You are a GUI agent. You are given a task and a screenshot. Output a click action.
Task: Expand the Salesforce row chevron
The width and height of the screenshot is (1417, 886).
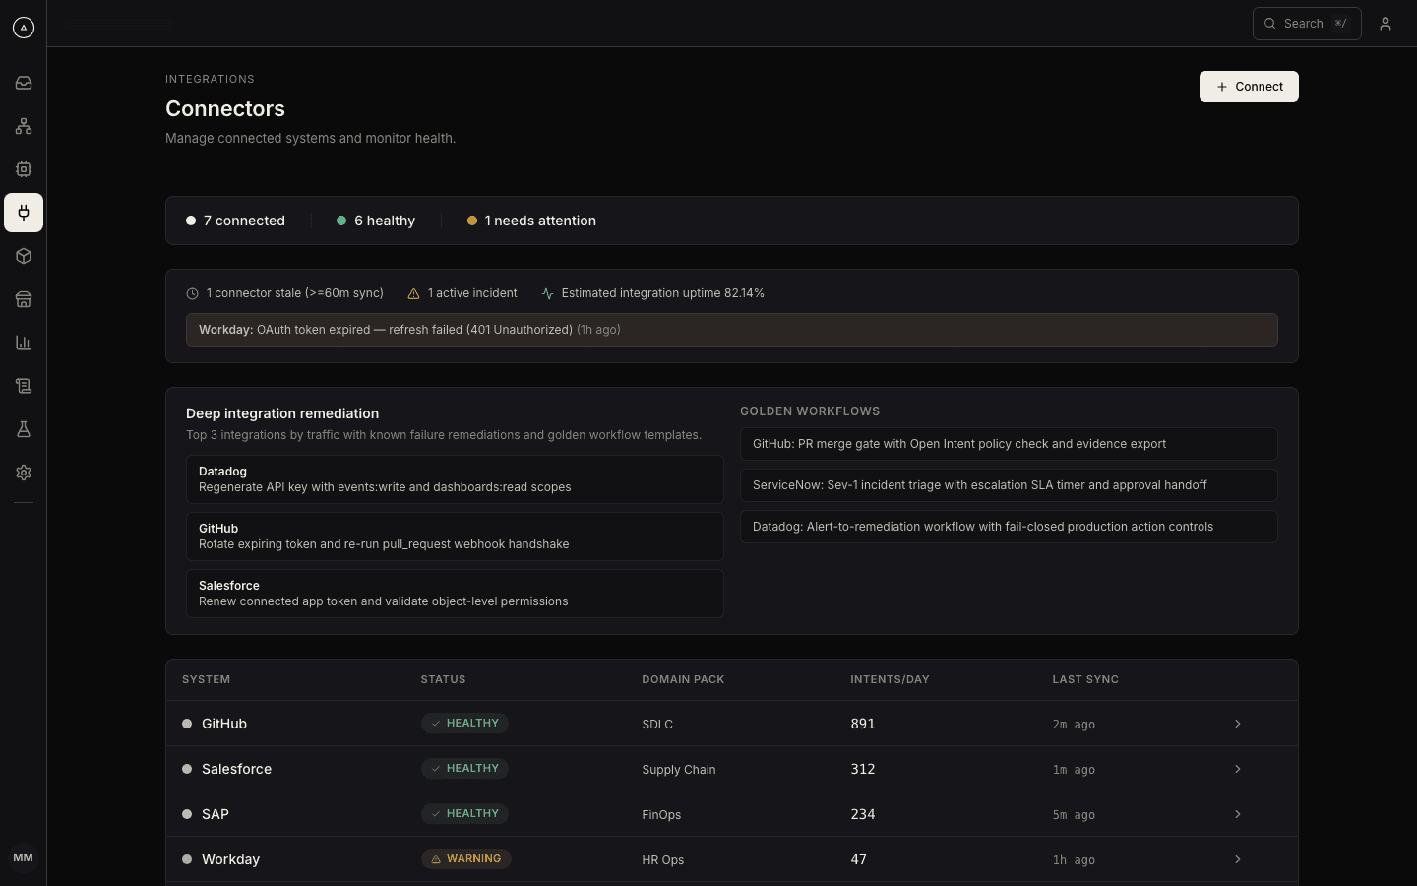click(1238, 769)
